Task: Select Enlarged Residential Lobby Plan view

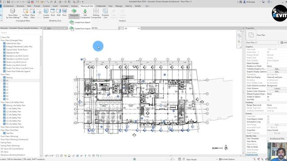Action: coord(19,47)
